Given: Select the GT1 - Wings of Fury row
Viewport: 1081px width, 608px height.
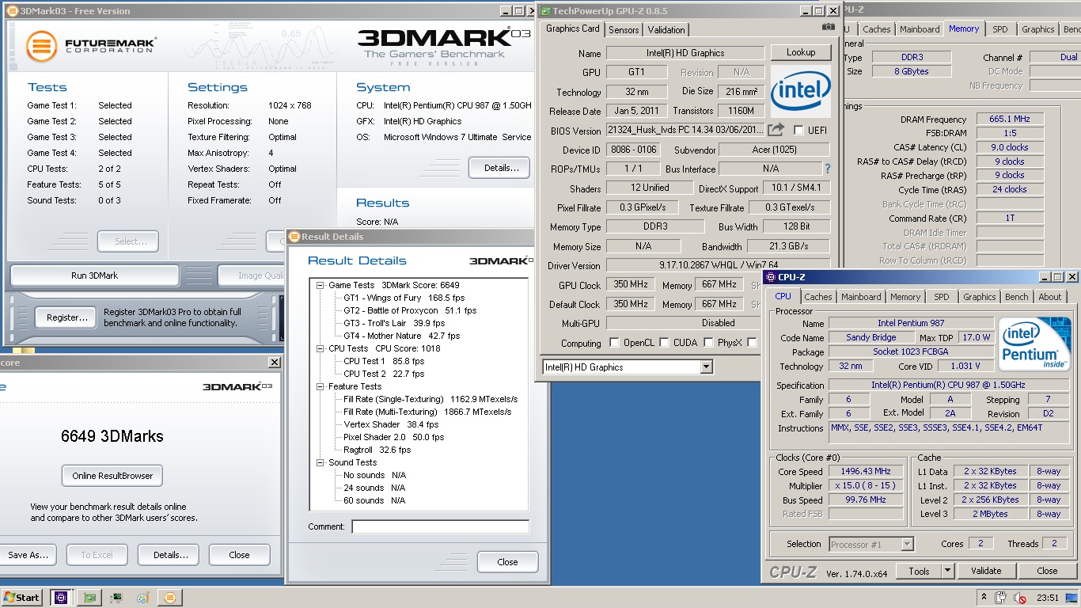Looking at the screenshot, I should (404, 298).
